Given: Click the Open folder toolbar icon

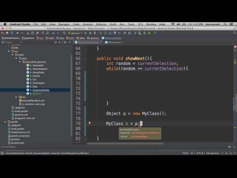Looking at the screenshot, I should click(3, 33).
